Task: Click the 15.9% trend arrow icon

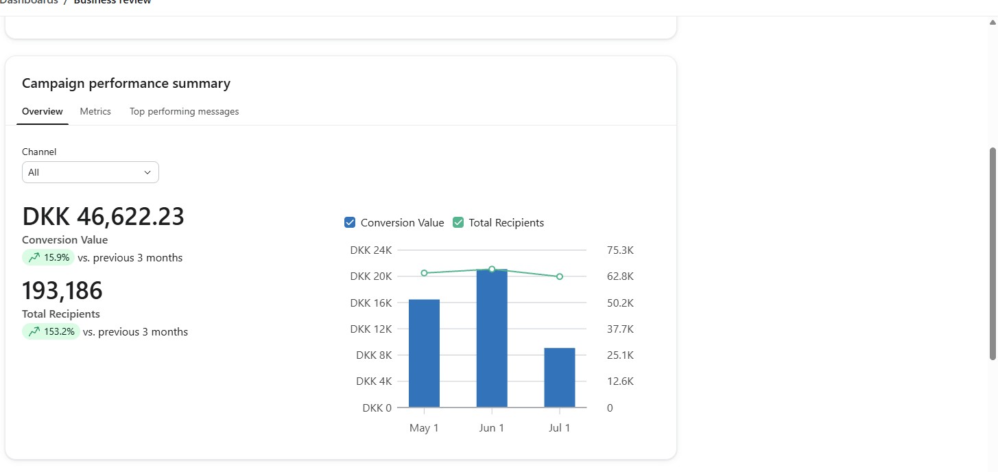Action: tap(34, 258)
